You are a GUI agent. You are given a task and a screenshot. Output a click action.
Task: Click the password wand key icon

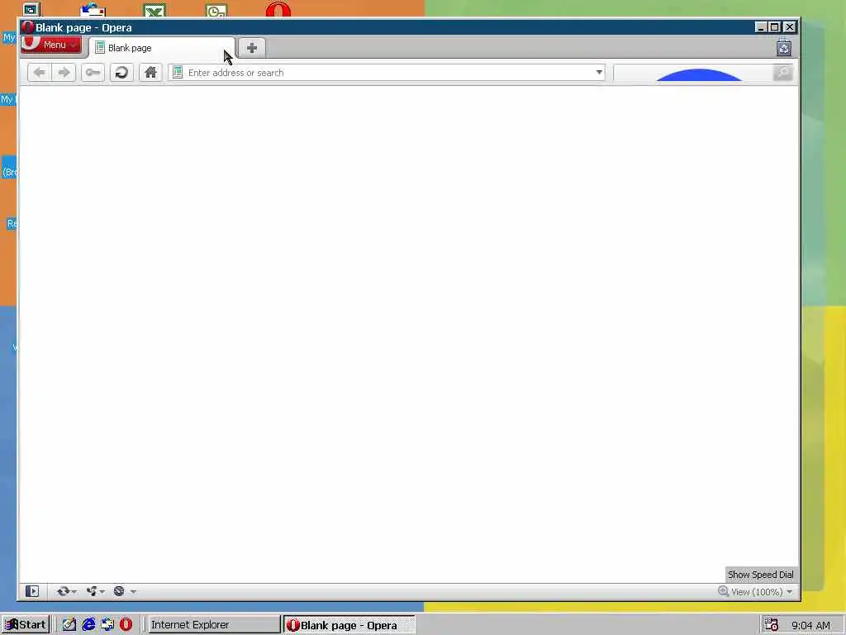coord(93,73)
